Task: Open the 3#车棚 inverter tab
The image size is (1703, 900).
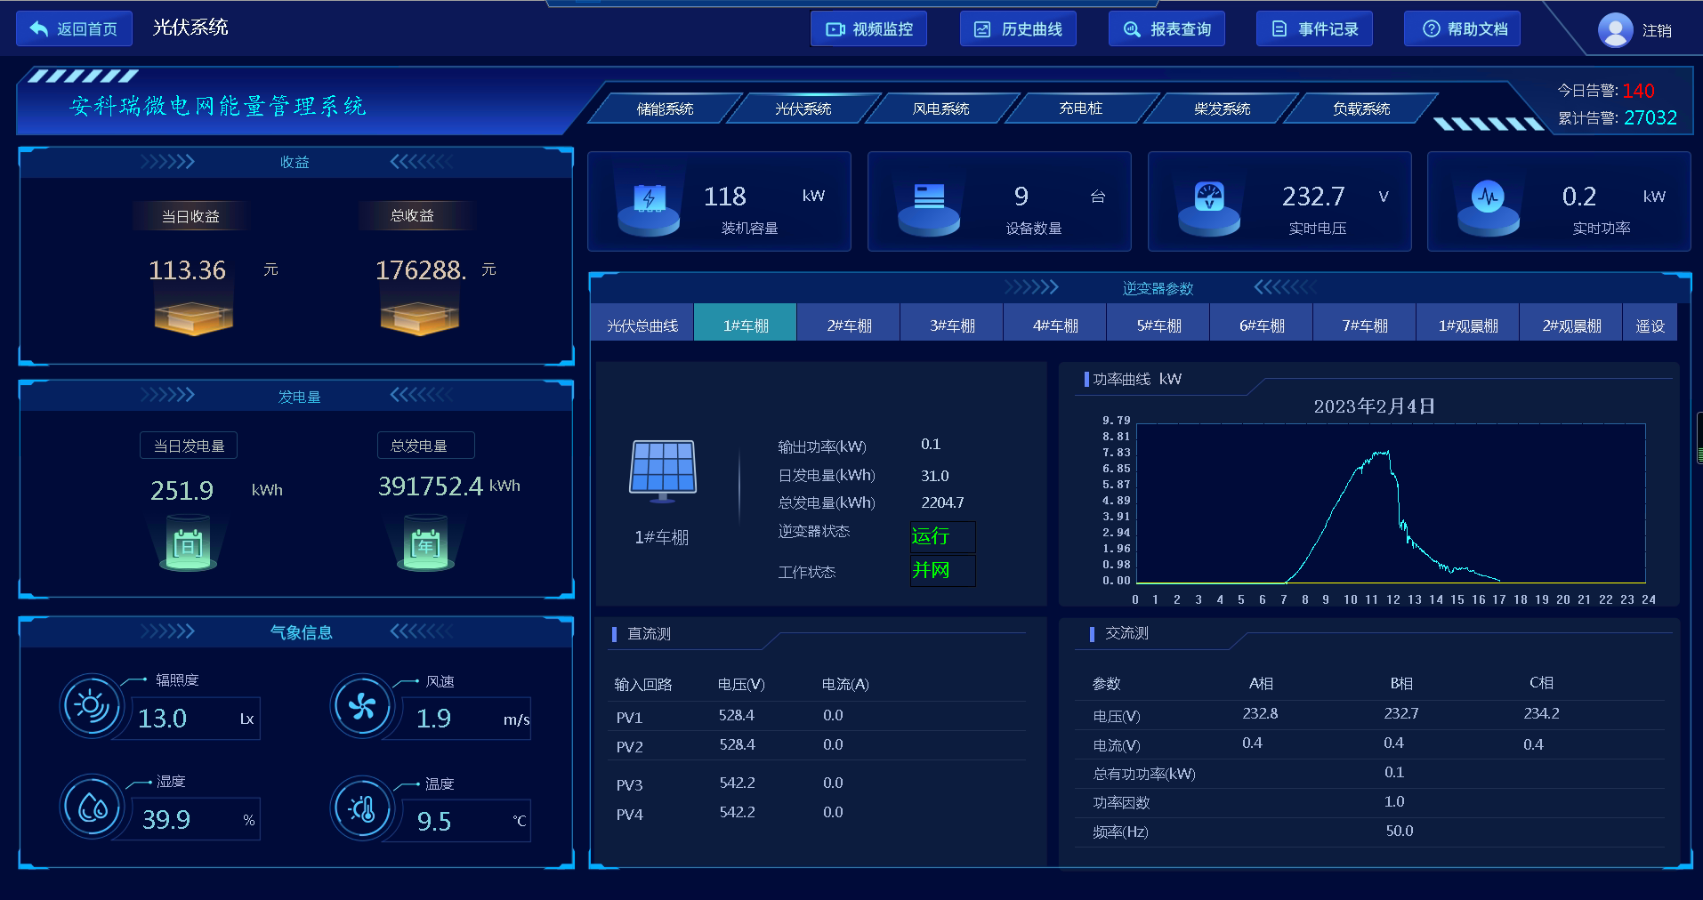Action: click(x=950, y=323)
